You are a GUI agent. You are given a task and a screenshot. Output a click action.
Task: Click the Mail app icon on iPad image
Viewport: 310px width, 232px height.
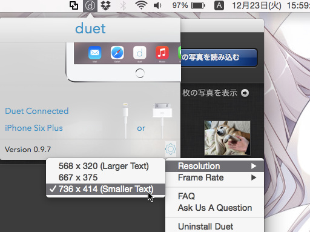[x=94, y=53]
